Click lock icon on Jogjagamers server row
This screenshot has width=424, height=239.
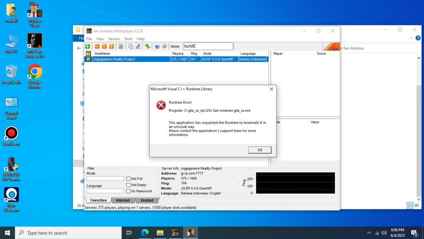[x=88, y=59]
